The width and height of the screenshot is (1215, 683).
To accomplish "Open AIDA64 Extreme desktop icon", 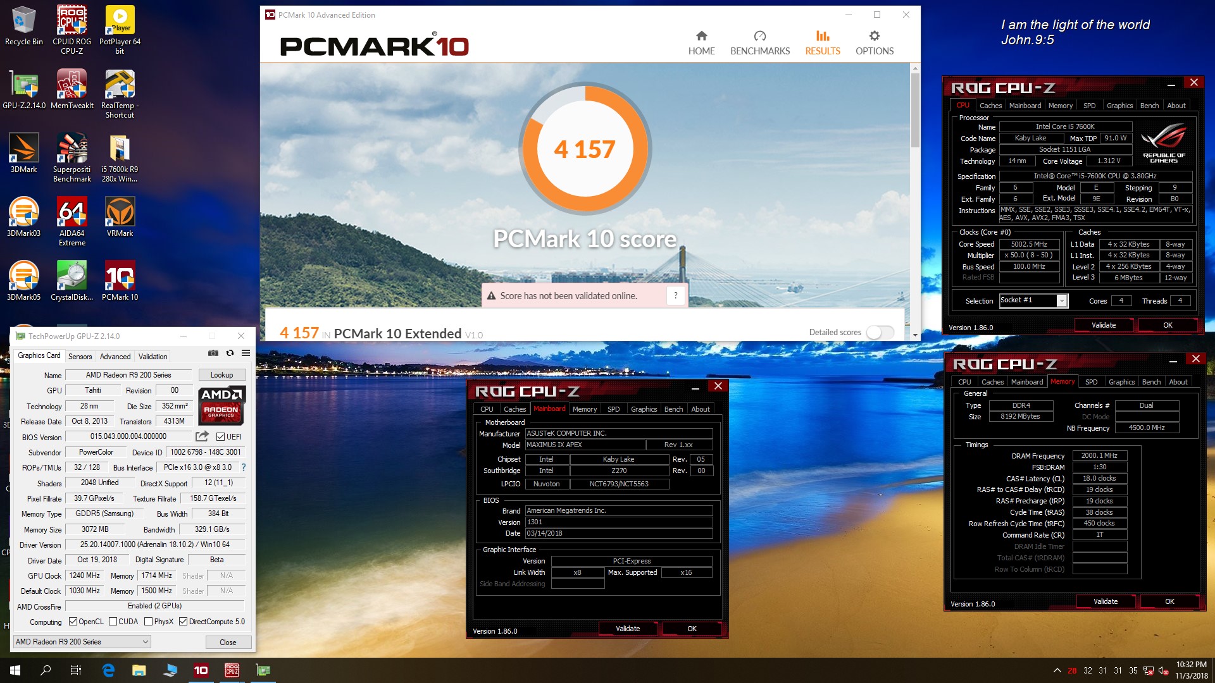I will (72, 222).
